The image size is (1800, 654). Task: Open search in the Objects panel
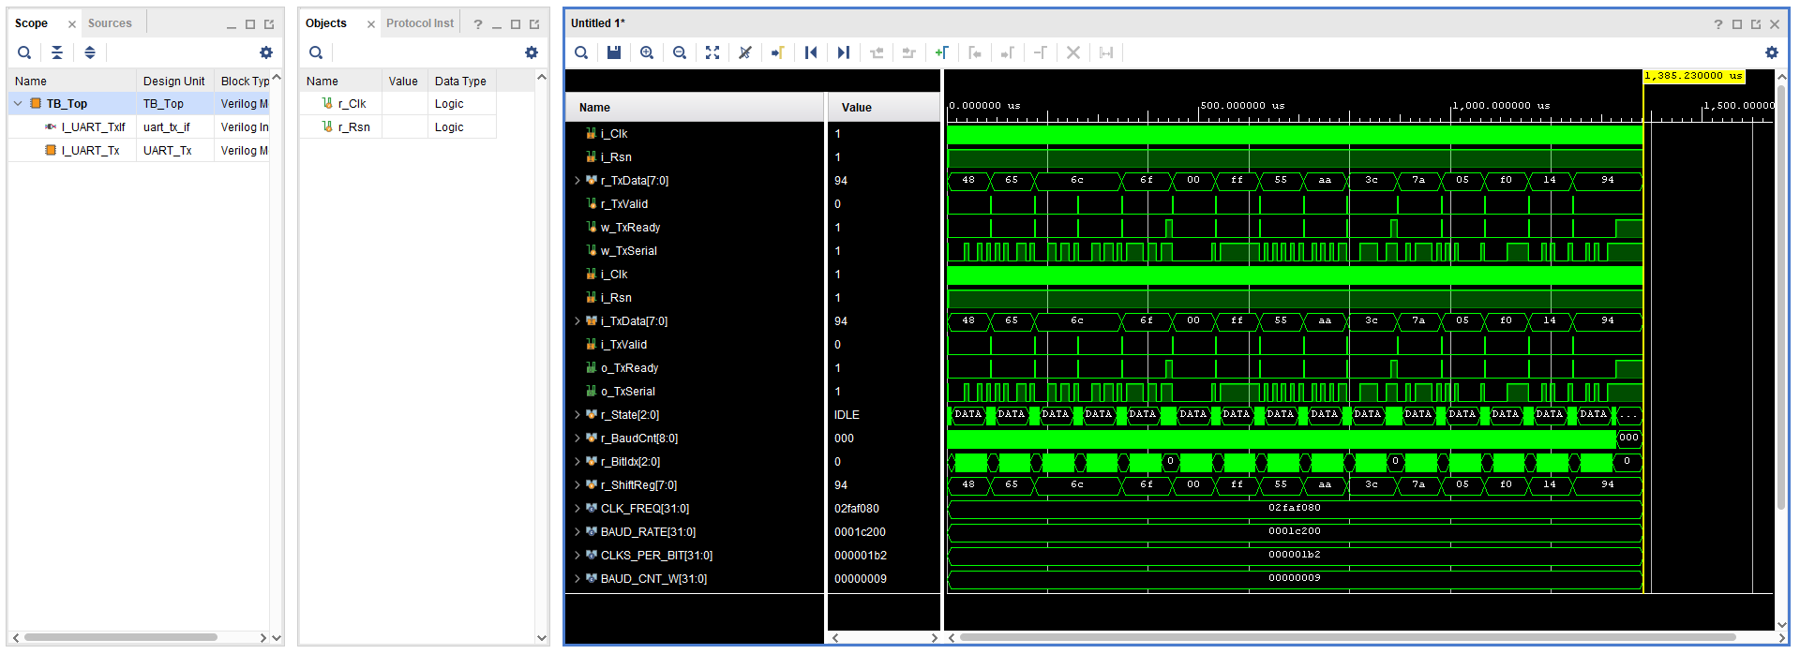click(x=316, y=52)
